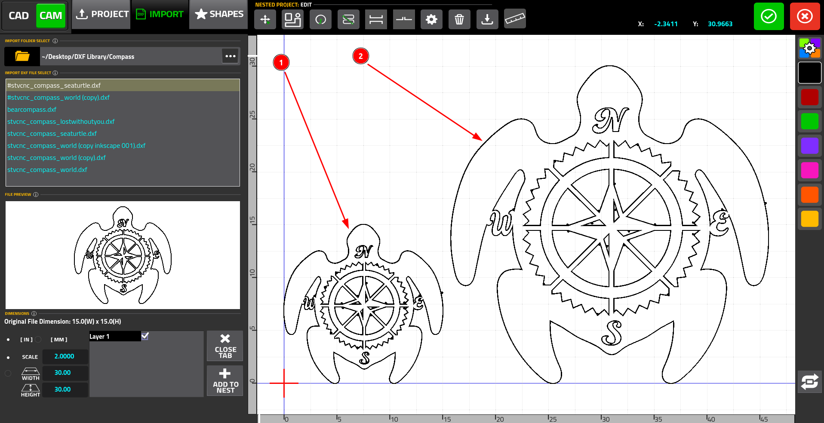Open the nested project settings gear
This screenshot has height=423, width=824.
click(x=431, y=19)
